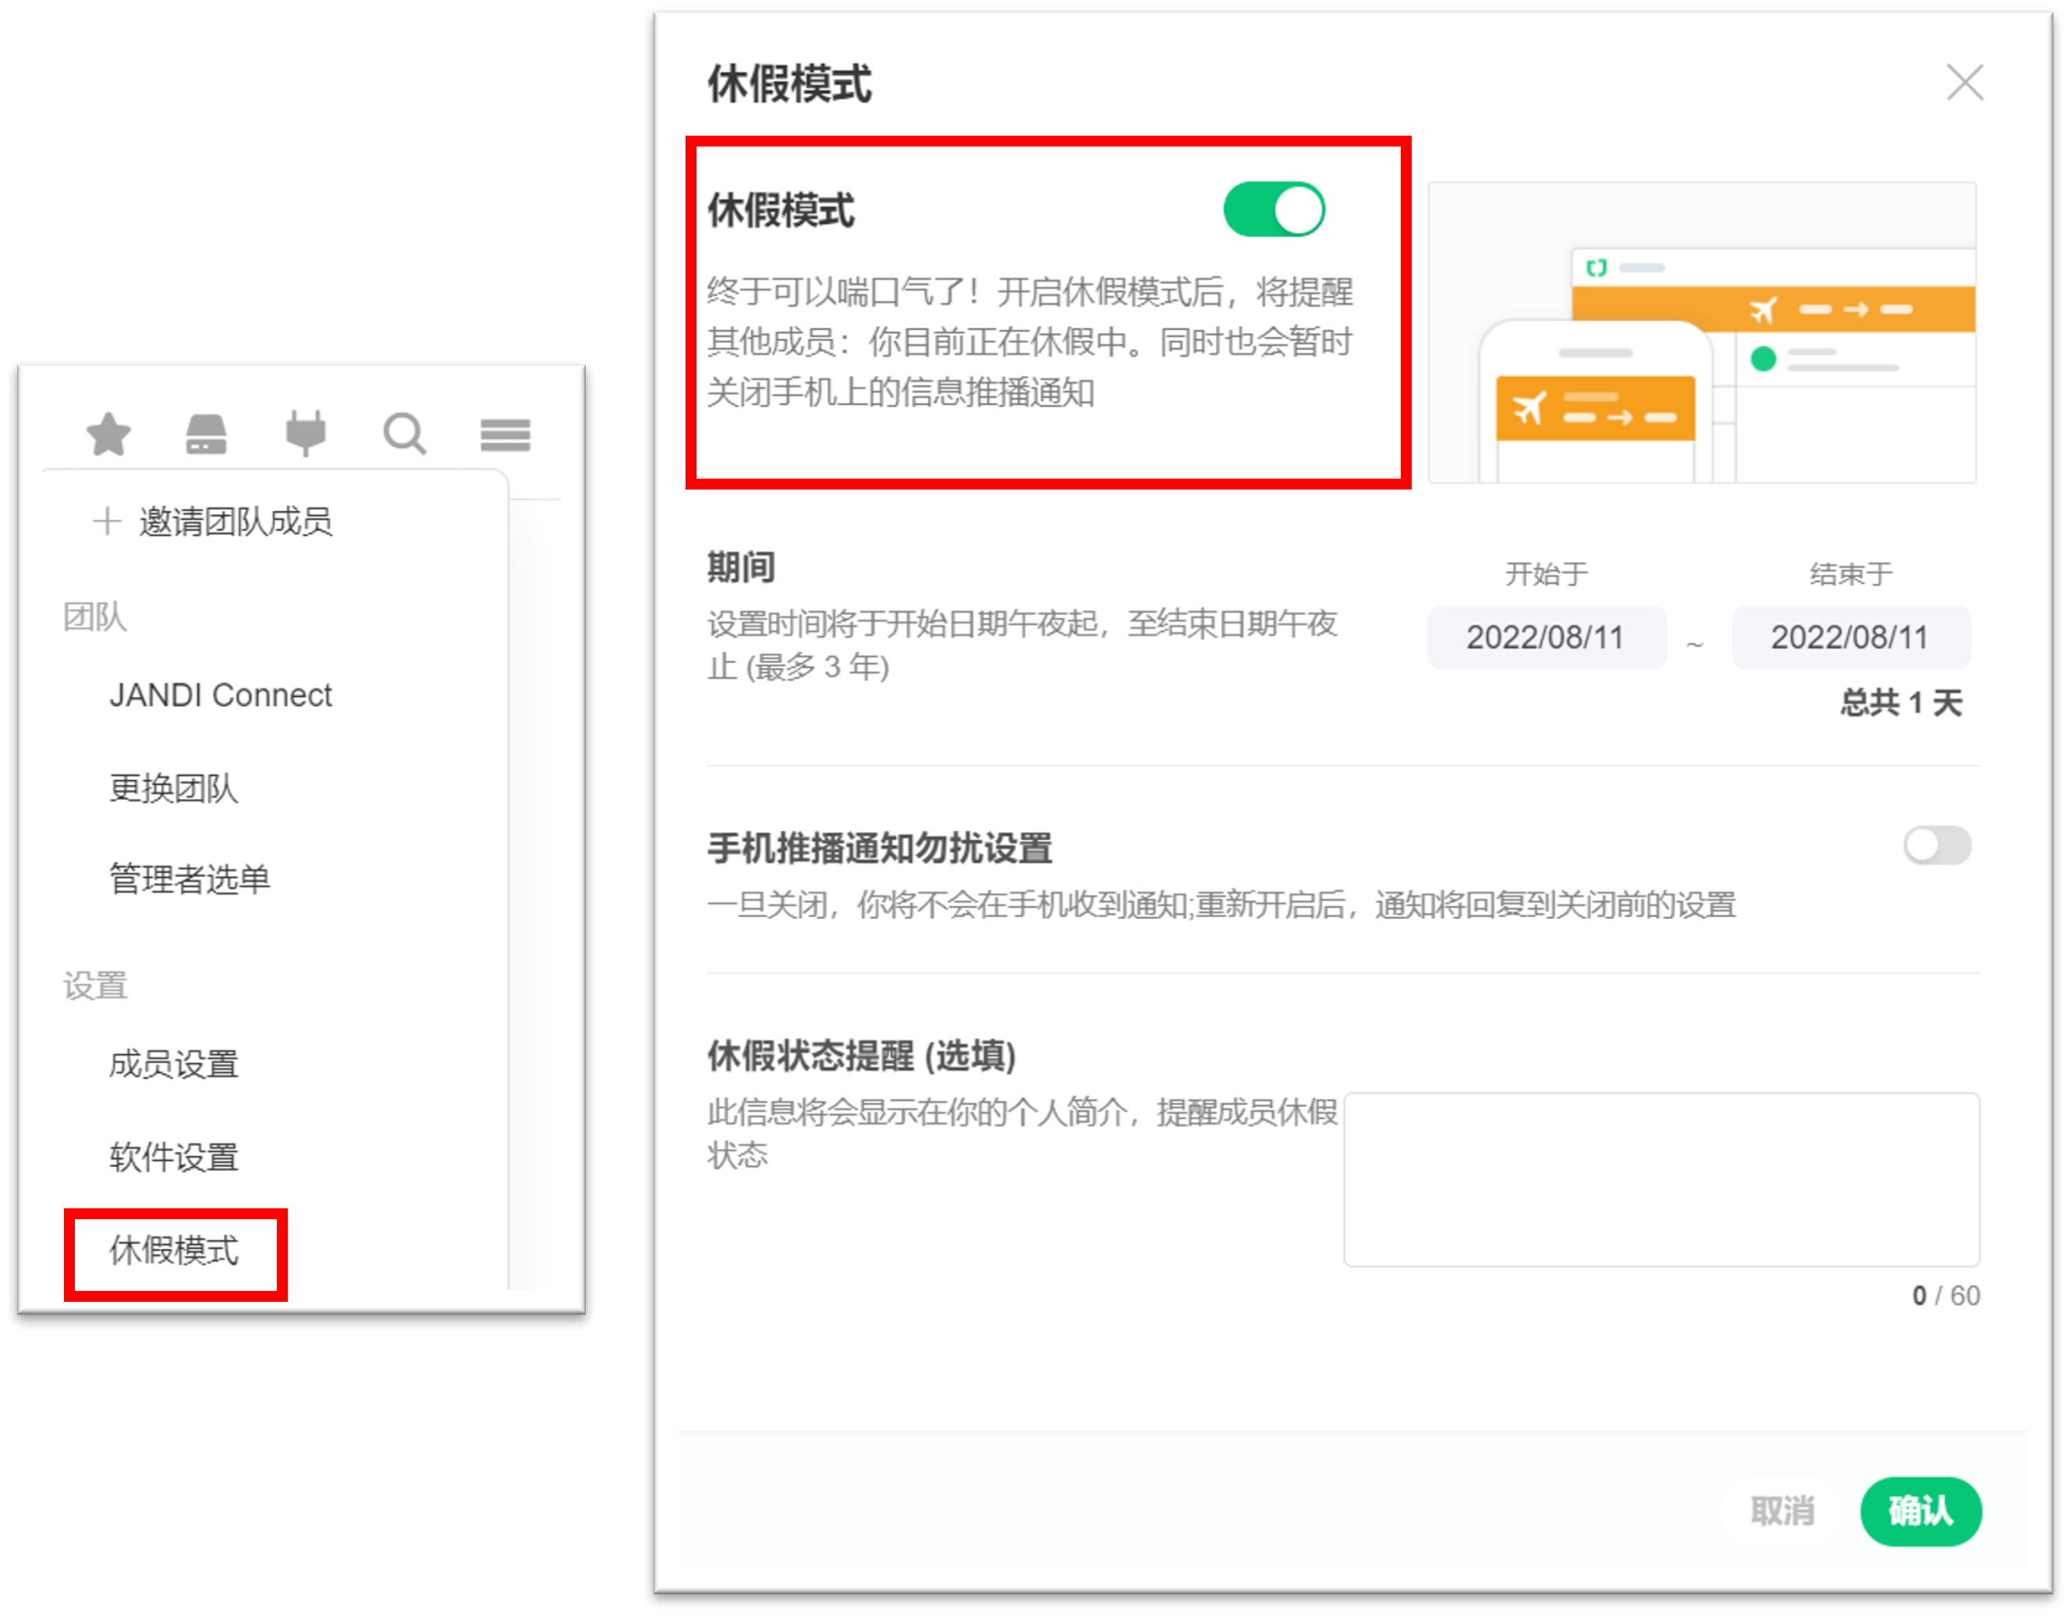Click the vacation mode illustration image
Image resolution: width=2070 pixels, height=1616 pixels.
tap(1703, 333)
